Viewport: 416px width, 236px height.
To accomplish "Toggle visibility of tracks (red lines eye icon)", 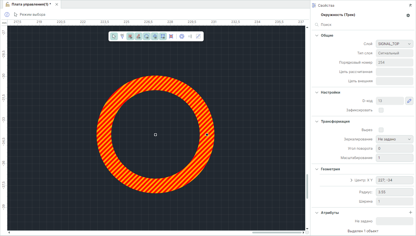I will 138,36.
